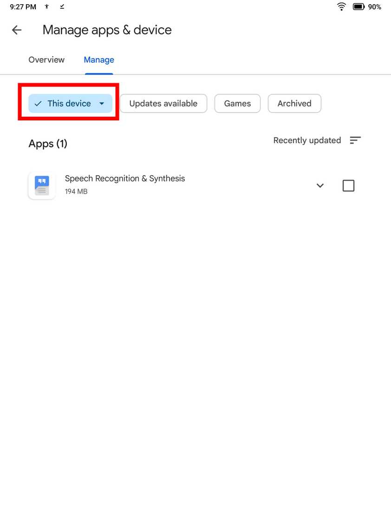Open the Speech Recognition & Synthesis app icon
Screen dimensions: 391x522
42,185
